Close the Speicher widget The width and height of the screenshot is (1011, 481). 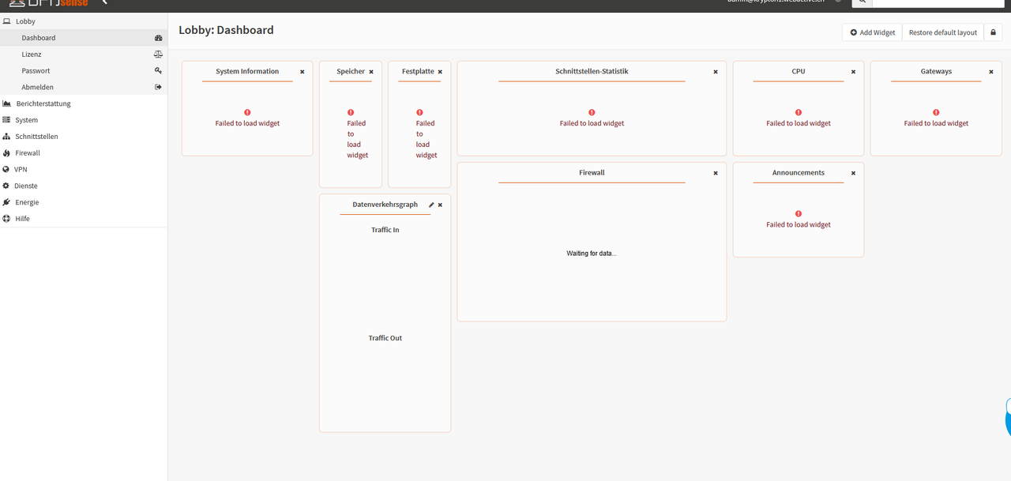click(371, 72)
